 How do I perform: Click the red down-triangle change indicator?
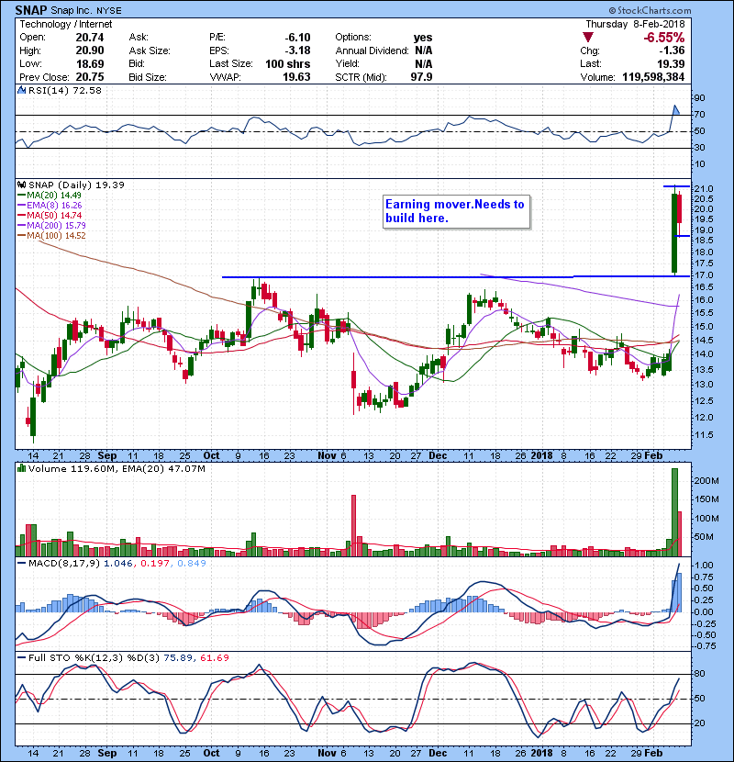click(588, 38)
